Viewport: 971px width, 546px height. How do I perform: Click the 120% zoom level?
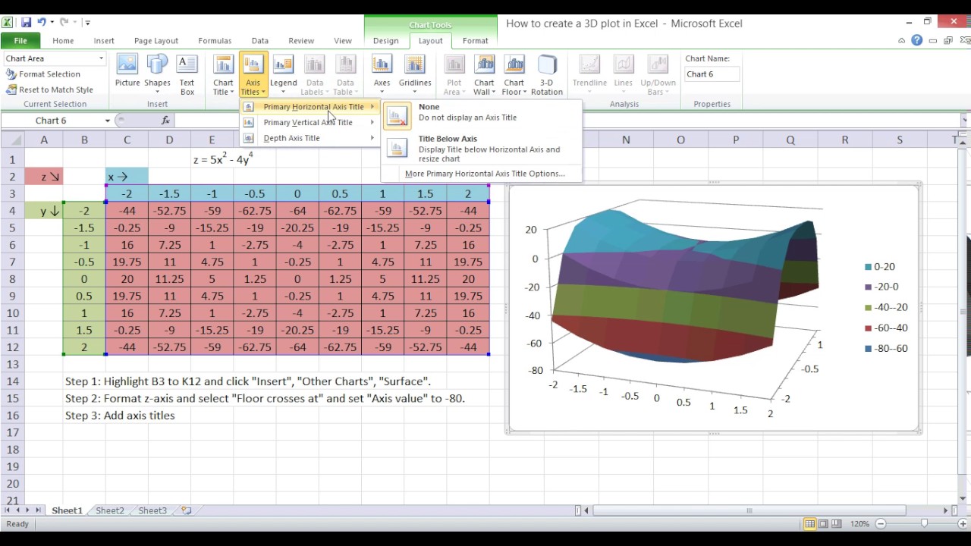[859, 524]
